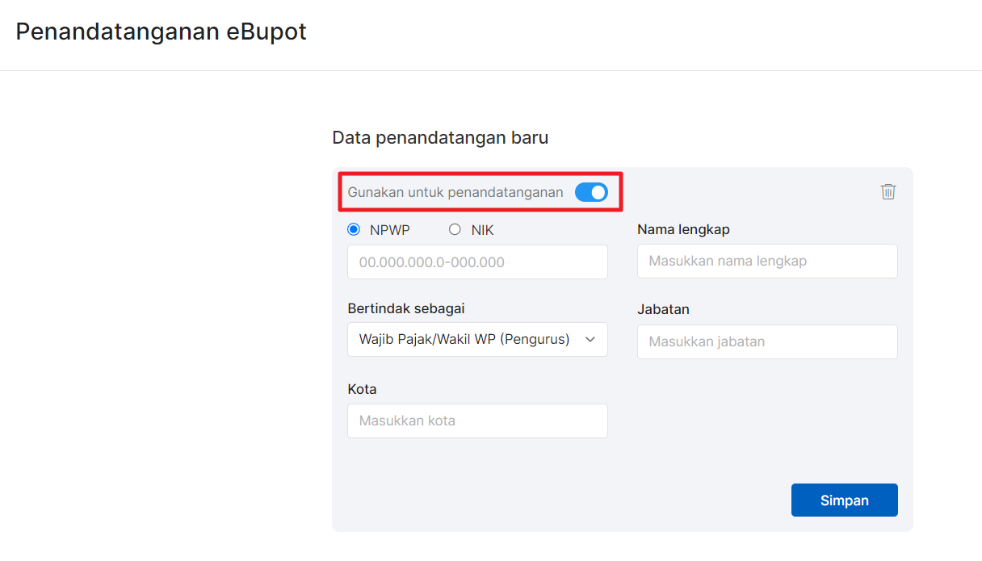Choose the NIK radio option

455,230
